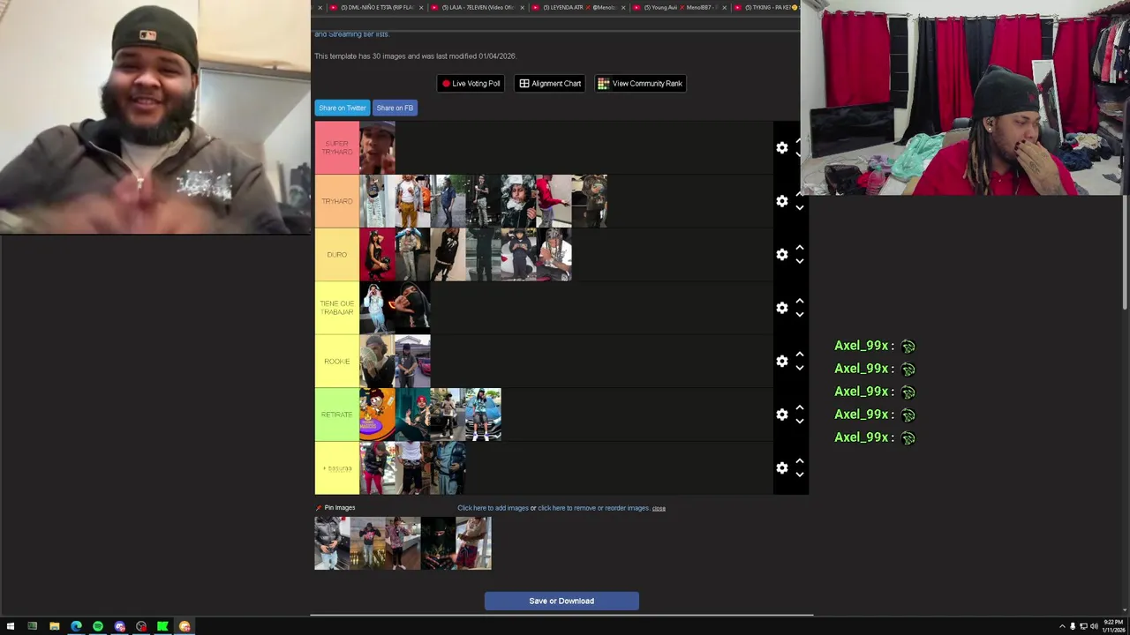1130x635 pixels.
Task: Select first image in the unranked image pool
Action: click(332, 543)
